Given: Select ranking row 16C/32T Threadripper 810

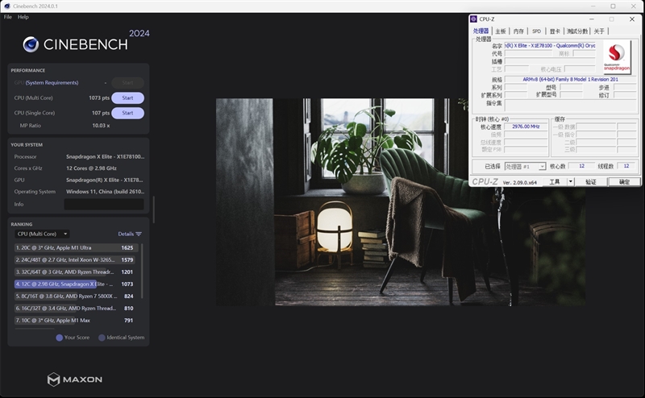Looking at the screenshot, I should tap(74, 308).
